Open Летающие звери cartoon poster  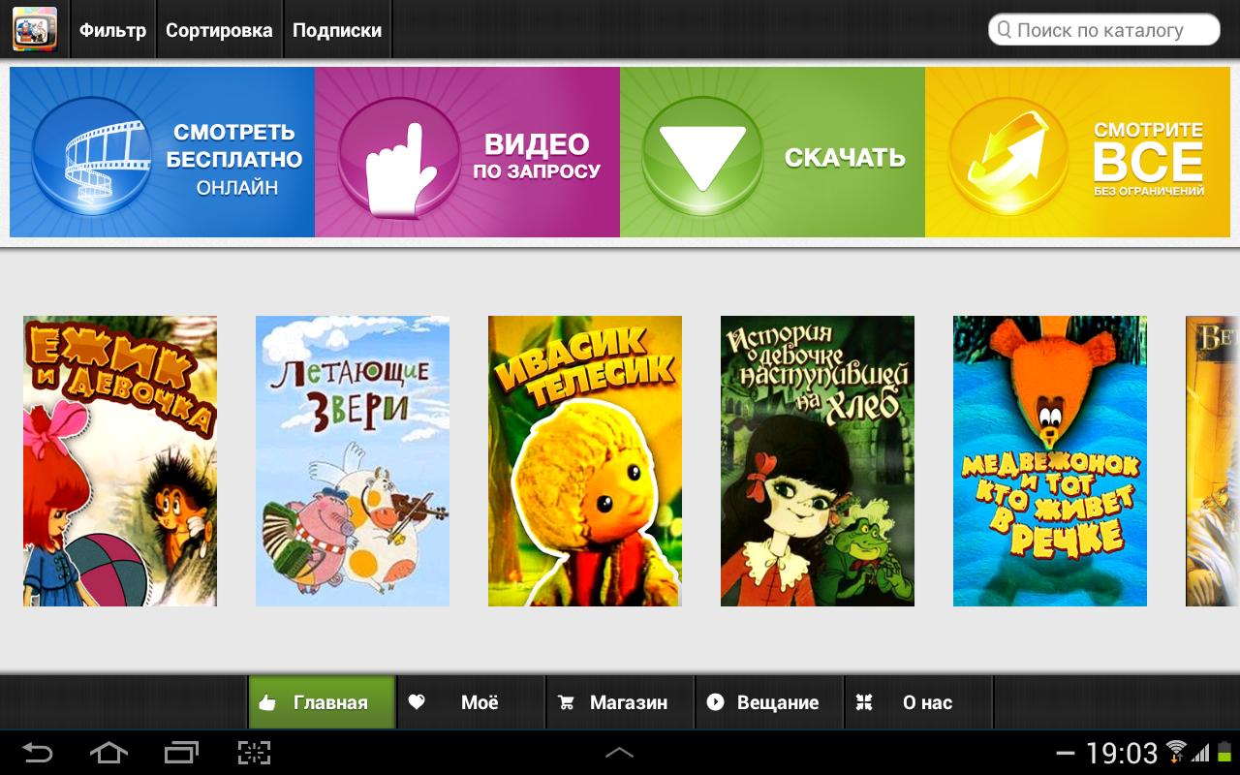[x=353, y=461]
